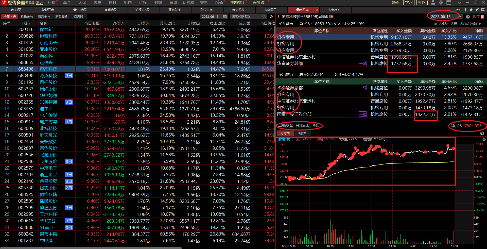This screenshot has height=249, width=487.
Task: Switch chart to 分时图 view
Action: coord(285,133)
